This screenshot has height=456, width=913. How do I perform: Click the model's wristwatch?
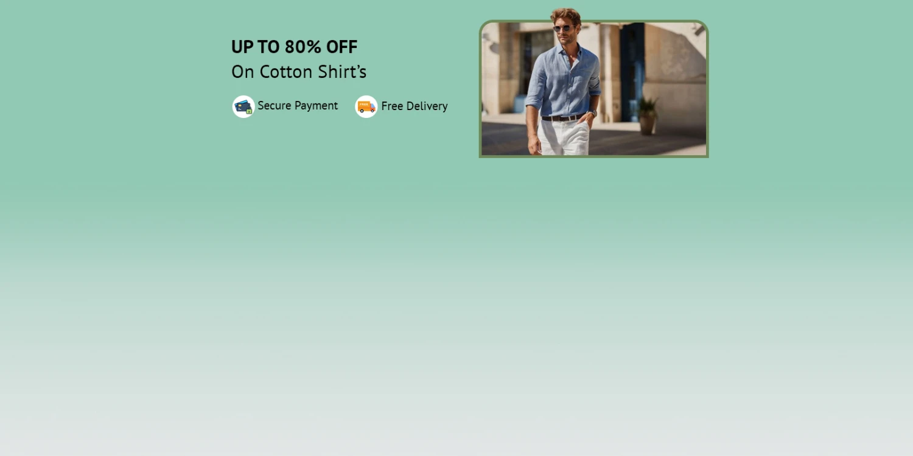(592, 114)
